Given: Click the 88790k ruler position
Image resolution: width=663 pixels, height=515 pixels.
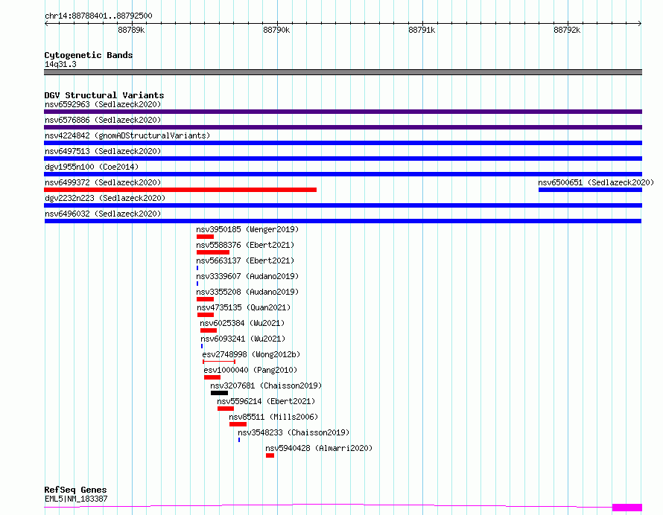Looking at the screenshot, I should (276, 30).
